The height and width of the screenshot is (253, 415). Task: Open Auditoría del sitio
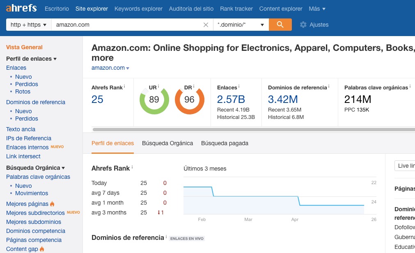click(x=191, y=9)
